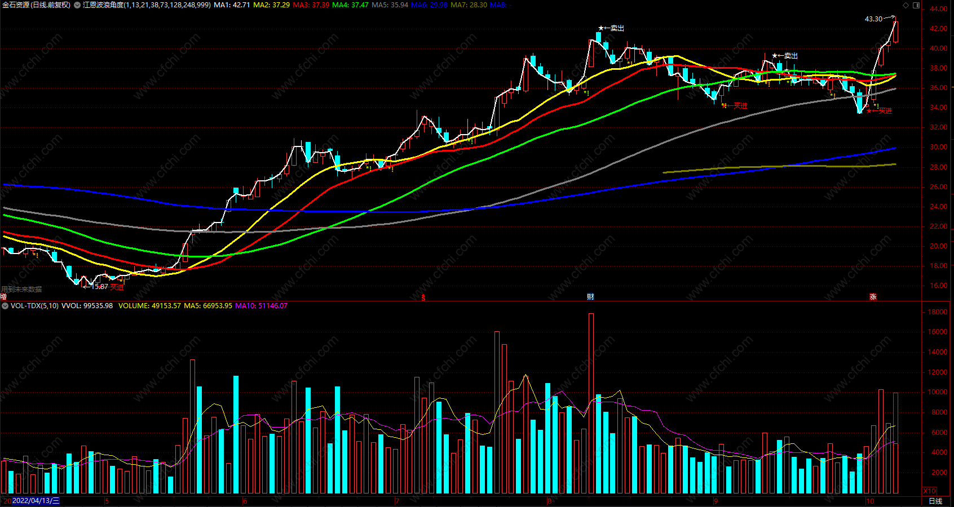
Task: Click the 涨 event marker icon
Action: tap(873, 297)
